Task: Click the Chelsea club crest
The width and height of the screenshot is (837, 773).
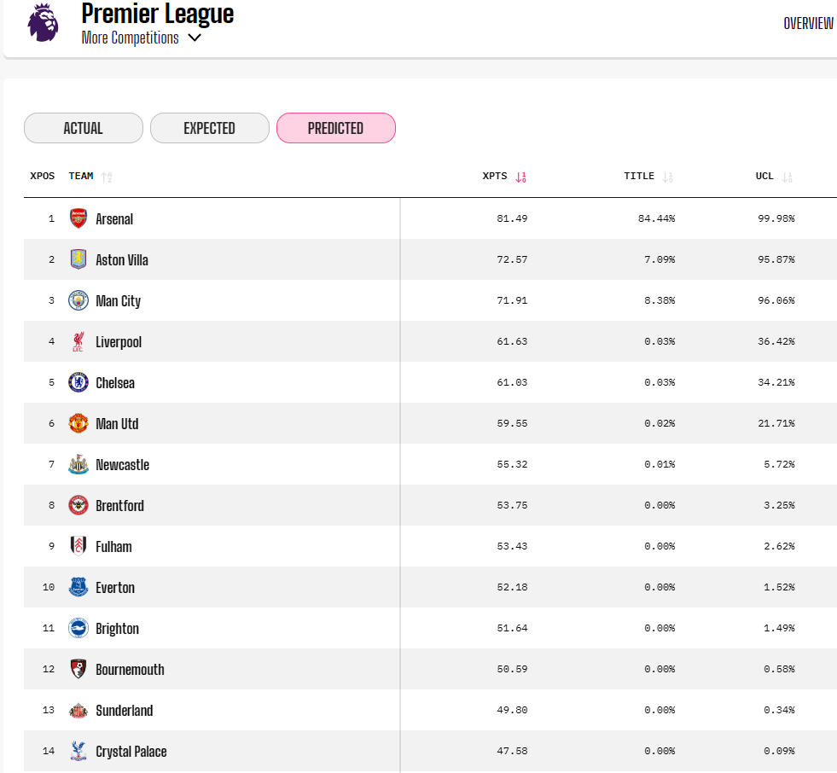Action: [78, 382]
